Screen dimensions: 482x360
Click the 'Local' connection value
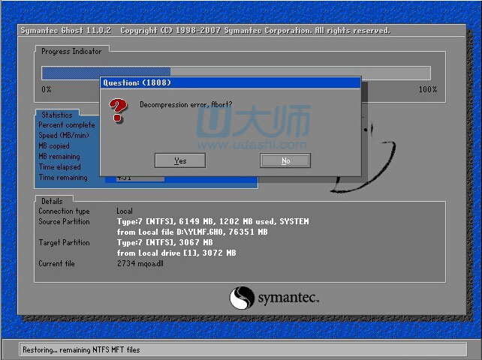click(x=125, y=211)
